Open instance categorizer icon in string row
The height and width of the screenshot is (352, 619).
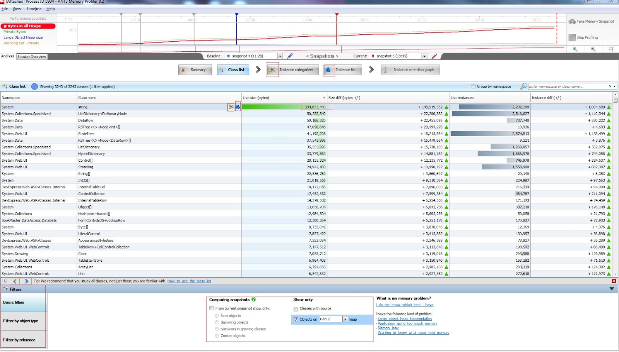tap(231, 107)
